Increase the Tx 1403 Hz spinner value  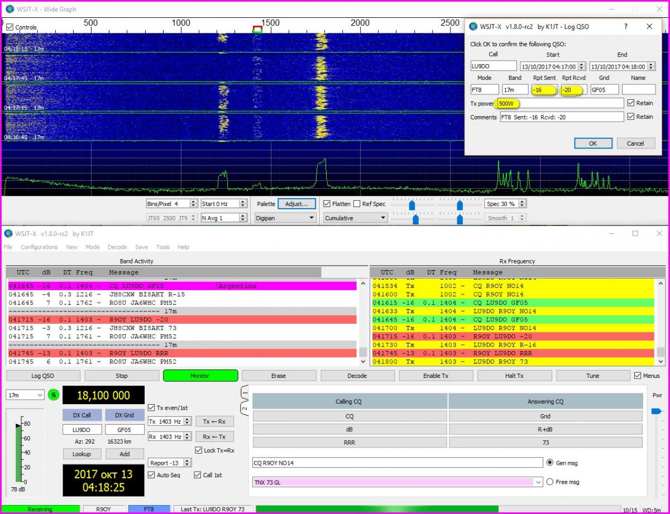click(188, 419)
